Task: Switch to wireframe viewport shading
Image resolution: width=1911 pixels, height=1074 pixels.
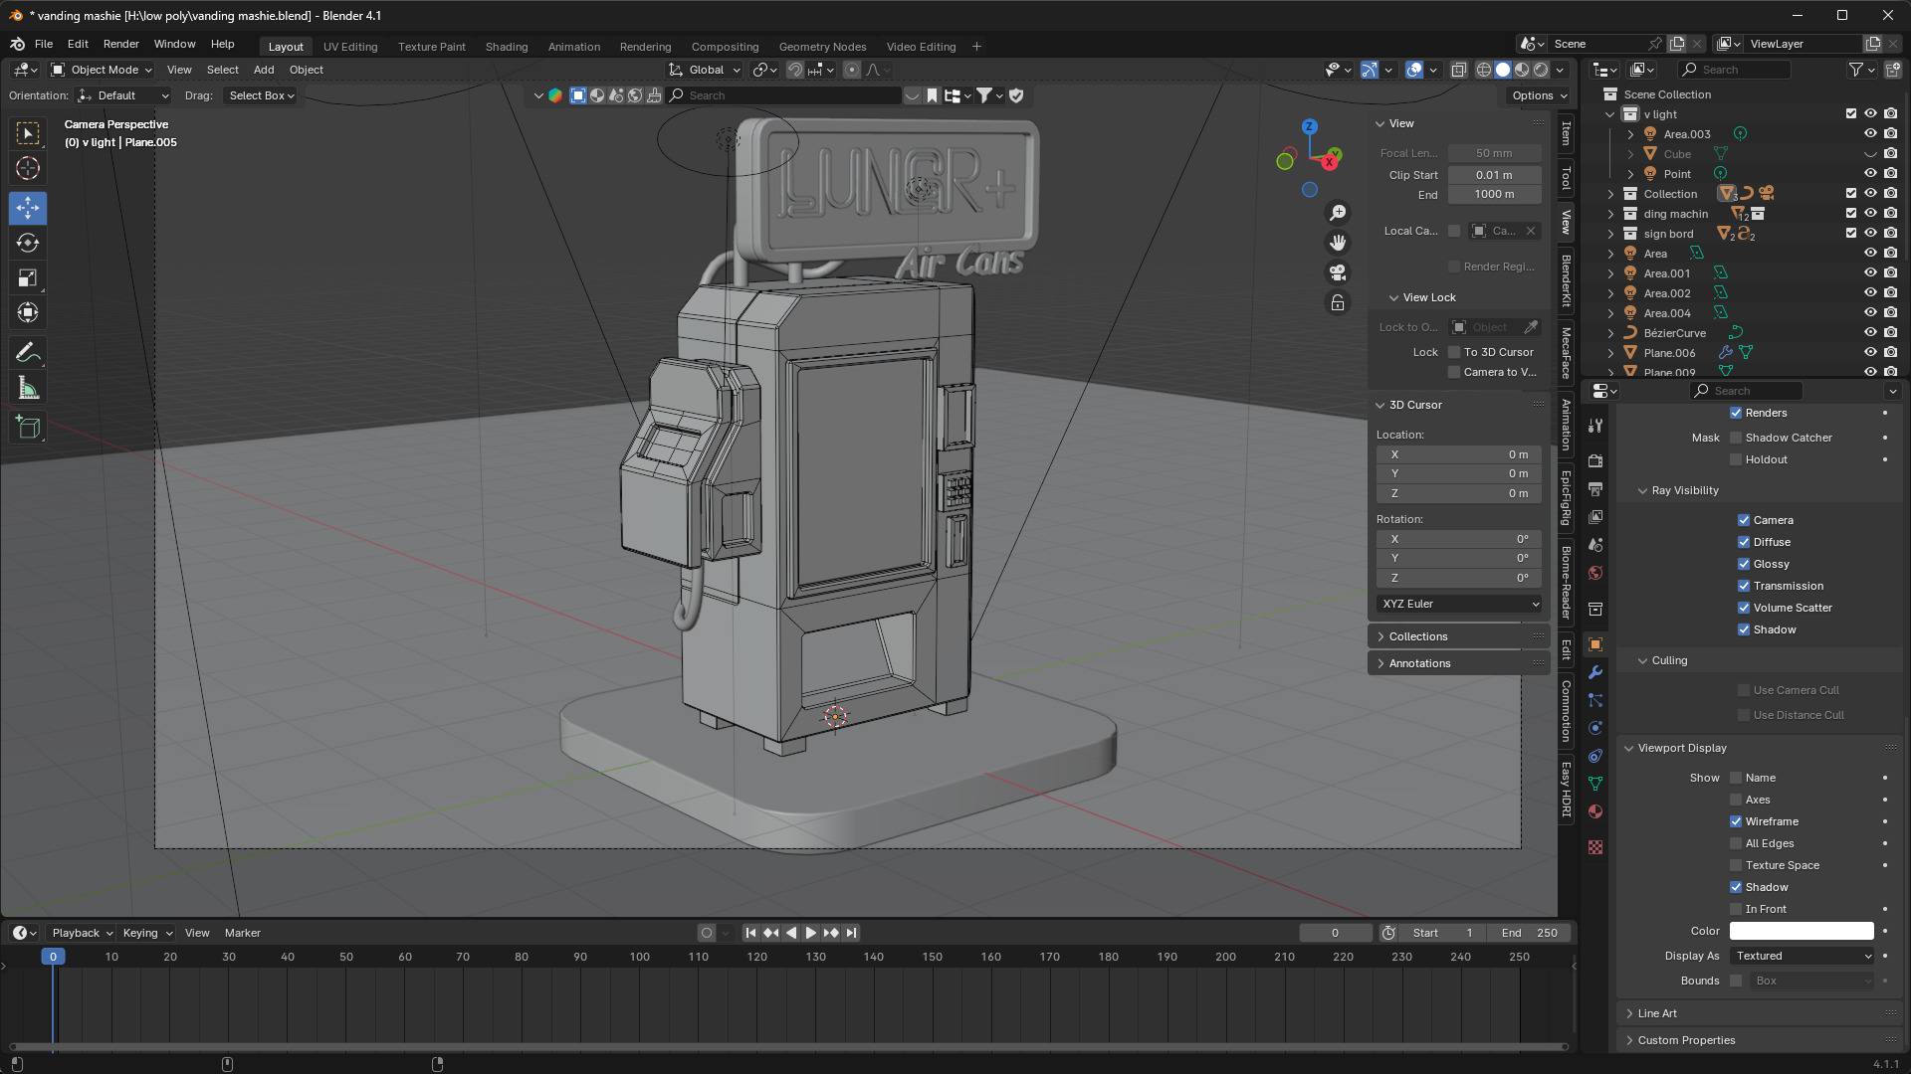Action: click(1484, 70)
